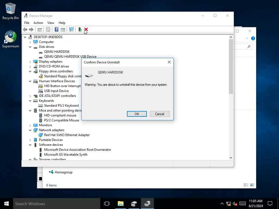Collapse the Disk drives node

pyautogui.click(x=30, y=47)
